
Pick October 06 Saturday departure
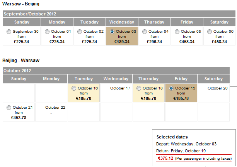tap(210, 32)
